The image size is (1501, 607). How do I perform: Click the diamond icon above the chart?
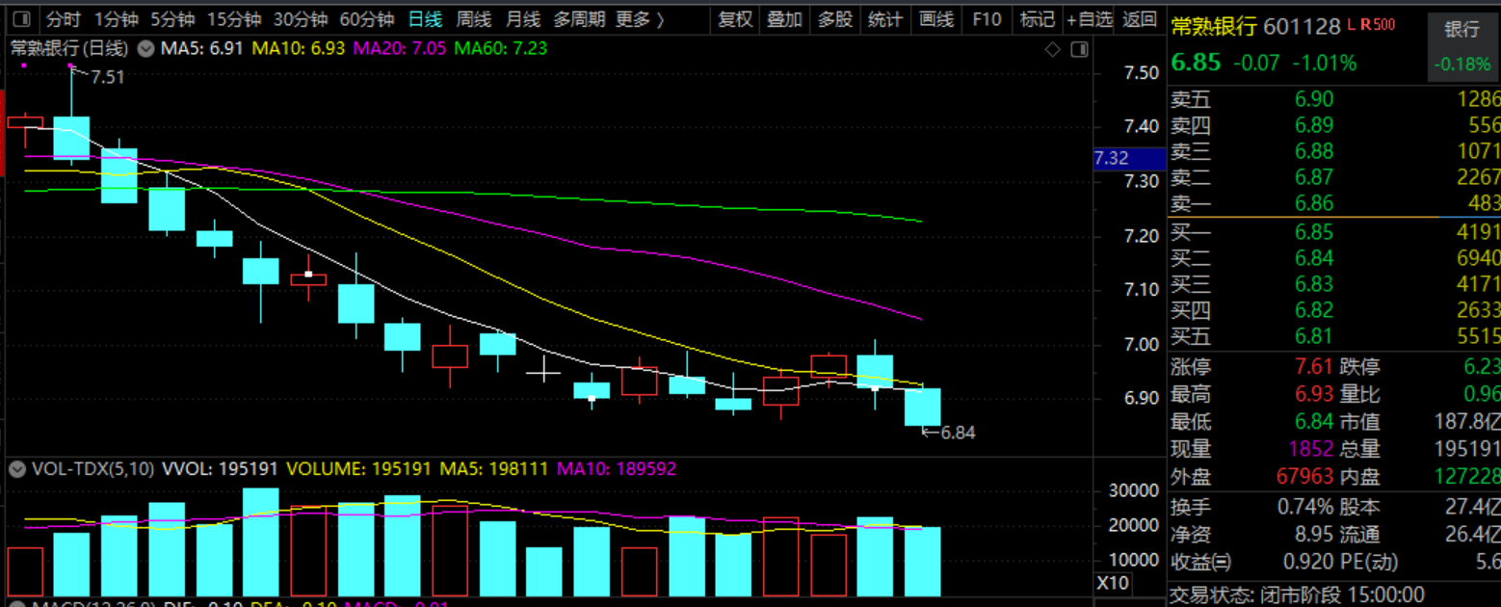(x=1053, y=49)
